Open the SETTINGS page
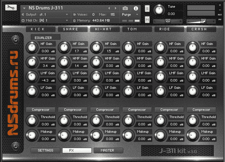The width and height of the screenshot is (225, 162). click(x=45, y=151)
